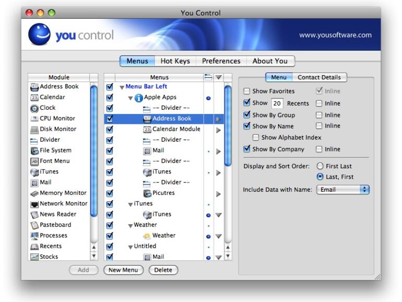Select the Address Book module icon

(34, 87)
